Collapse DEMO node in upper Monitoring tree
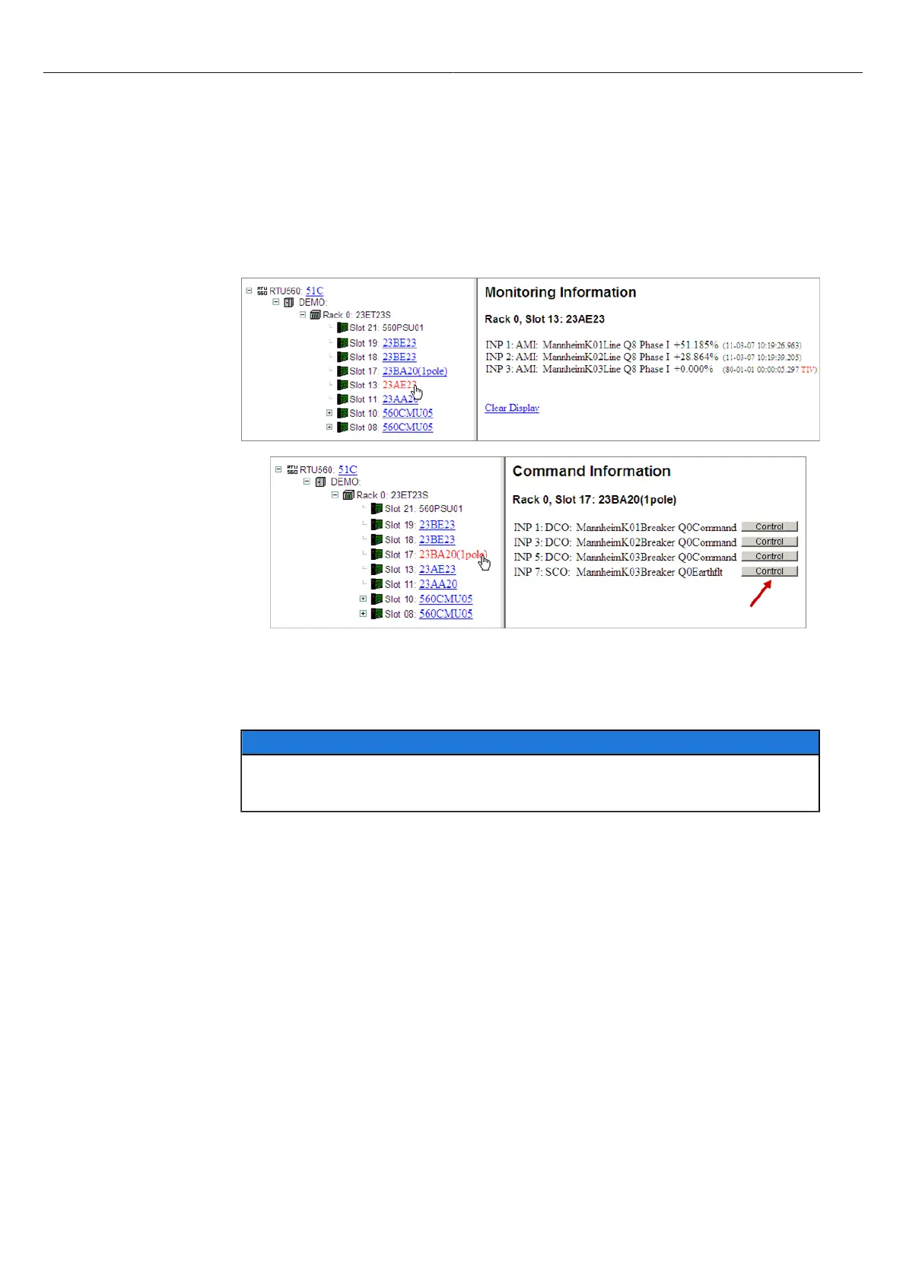The width and height of the screenshot is (906, 1281). 276,302
